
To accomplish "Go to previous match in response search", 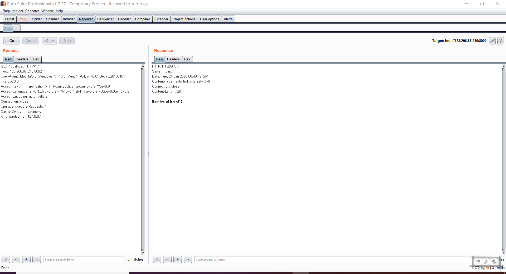I will 167,259.
